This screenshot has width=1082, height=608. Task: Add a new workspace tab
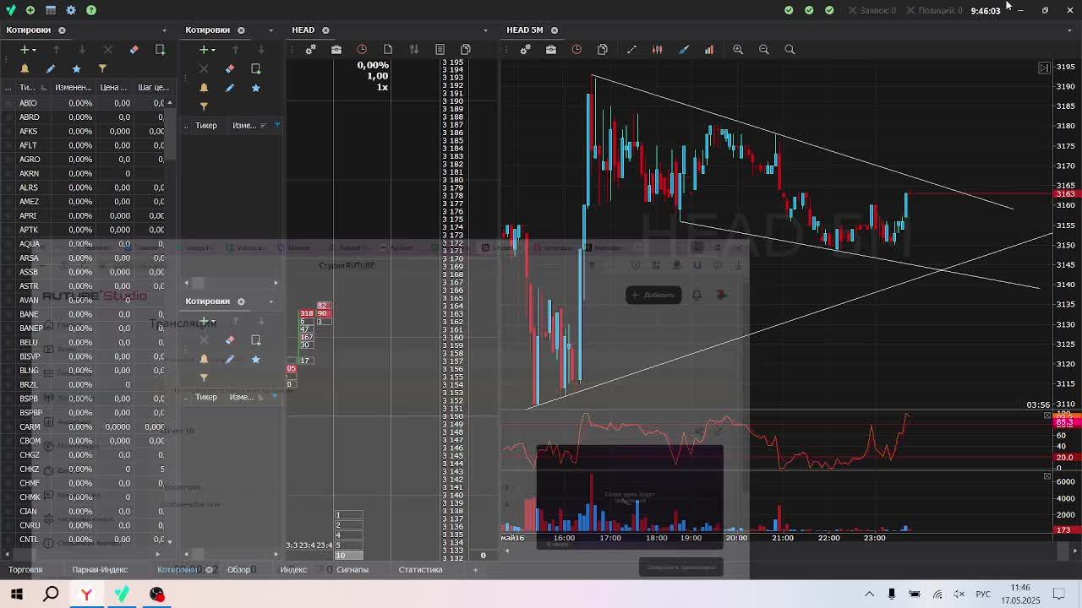(475, 570)
